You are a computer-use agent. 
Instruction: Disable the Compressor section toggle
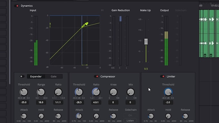click(x=96, y=76)
